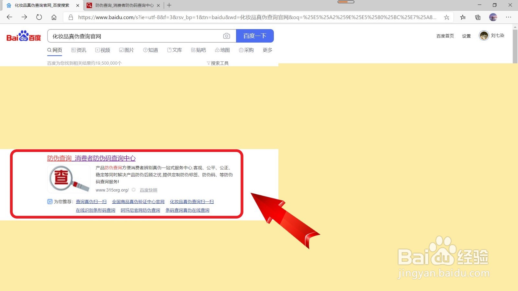Go back to previous page
The height and width of the screenshot is (291, 518).
pyautogui.click(x=9, y=17)
